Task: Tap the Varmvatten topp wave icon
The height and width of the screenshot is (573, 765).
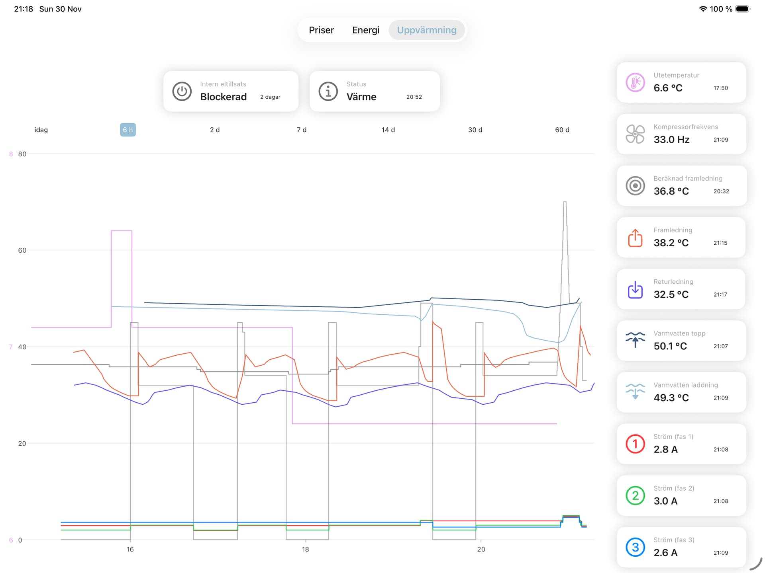Action: point(635,340)
